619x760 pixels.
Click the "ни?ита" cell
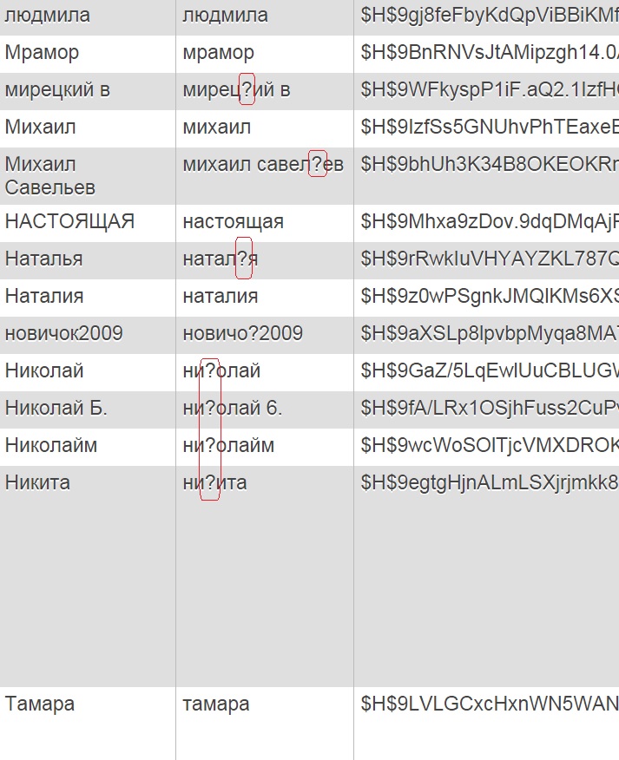[214, 482]
